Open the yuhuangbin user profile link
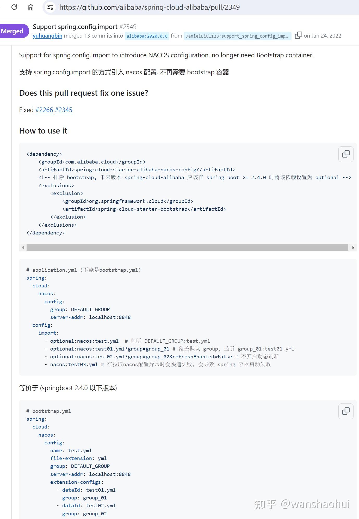This screenshot has width=359, height=519. pos(47,36)
